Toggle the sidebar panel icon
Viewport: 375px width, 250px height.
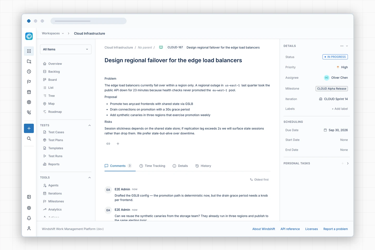[29, 197]
